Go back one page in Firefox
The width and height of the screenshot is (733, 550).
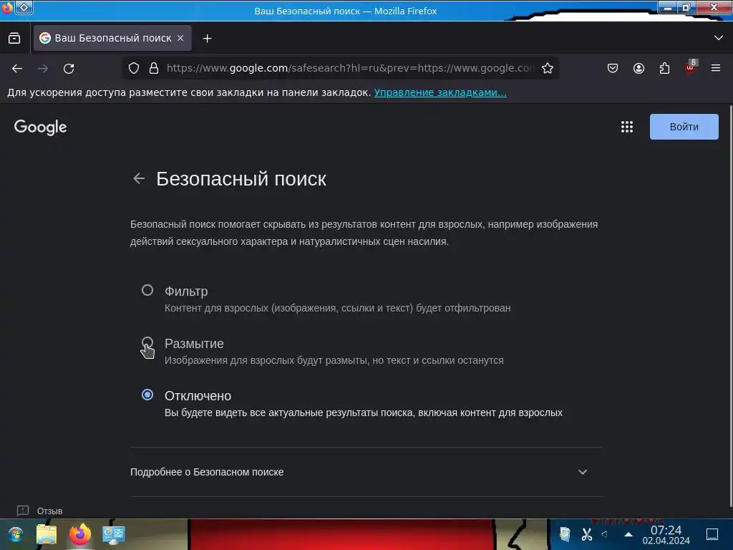[x=17, y=69]
